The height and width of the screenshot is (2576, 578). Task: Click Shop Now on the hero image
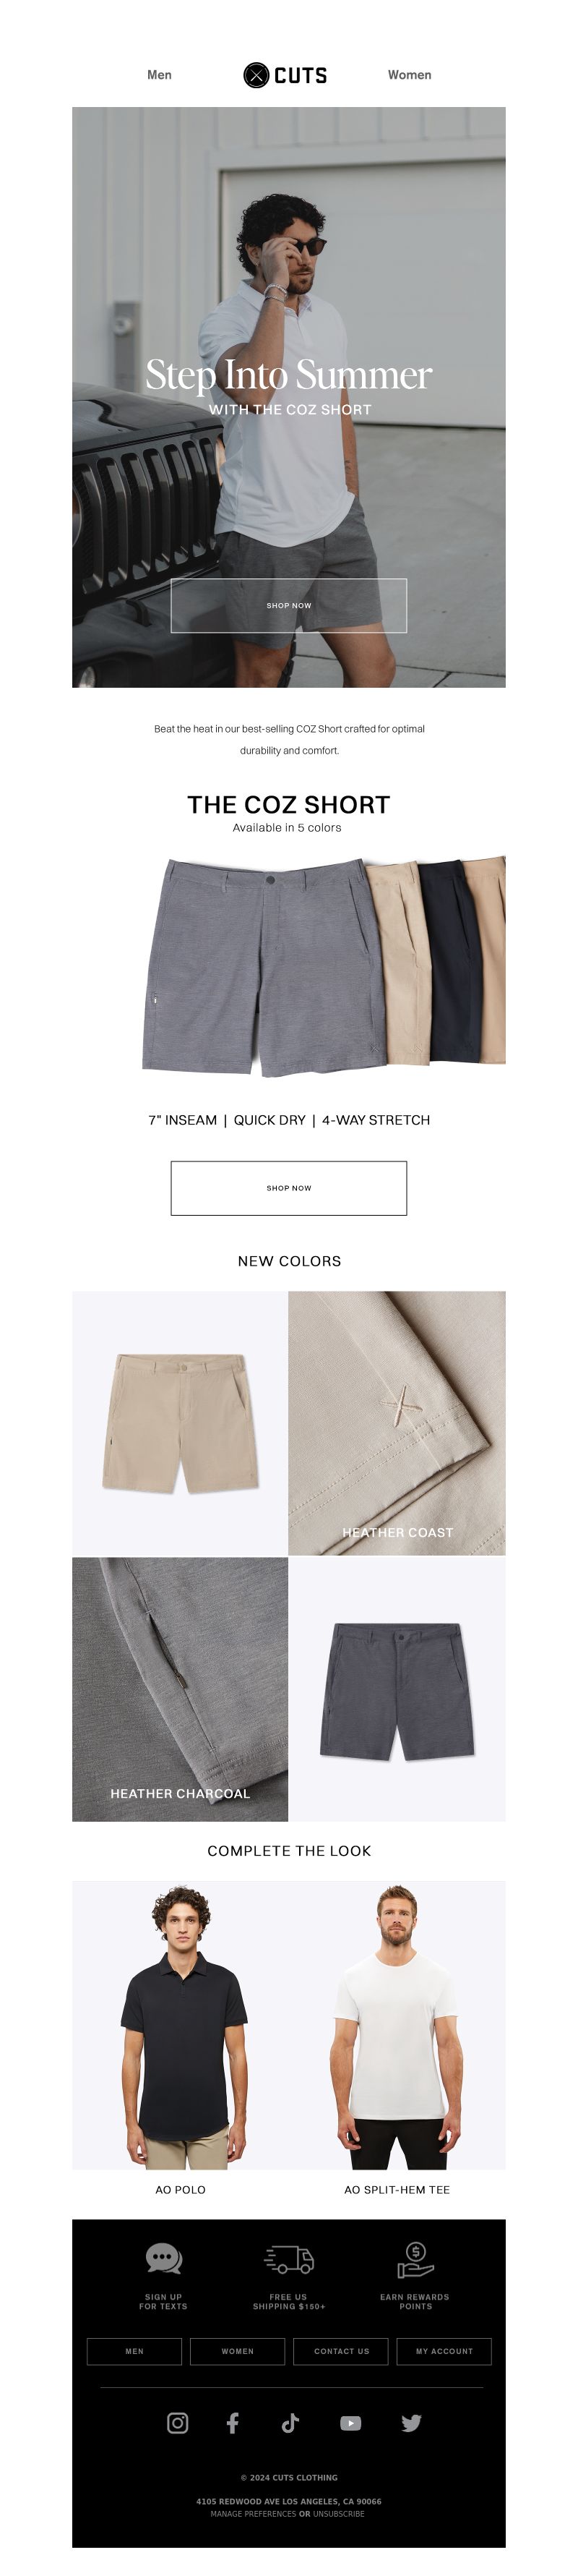click(x=288, y=605)
